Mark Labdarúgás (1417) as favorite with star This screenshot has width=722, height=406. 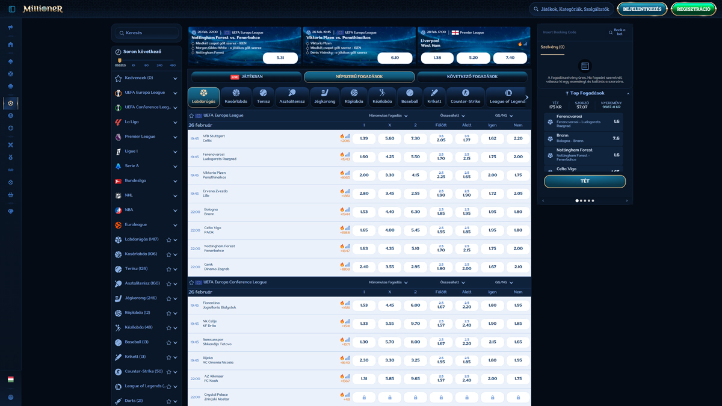168,239
